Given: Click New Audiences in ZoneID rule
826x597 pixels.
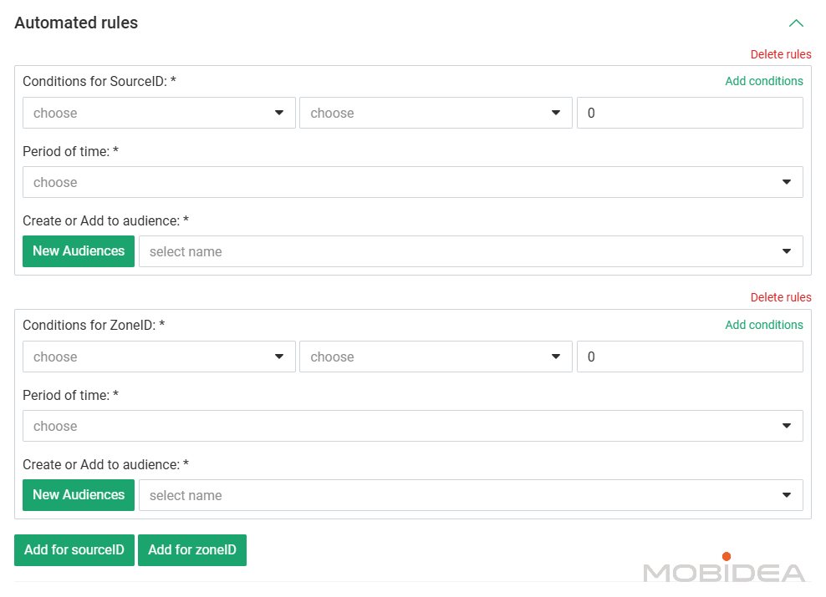Looking at the screenshot, I should point(79,495).
